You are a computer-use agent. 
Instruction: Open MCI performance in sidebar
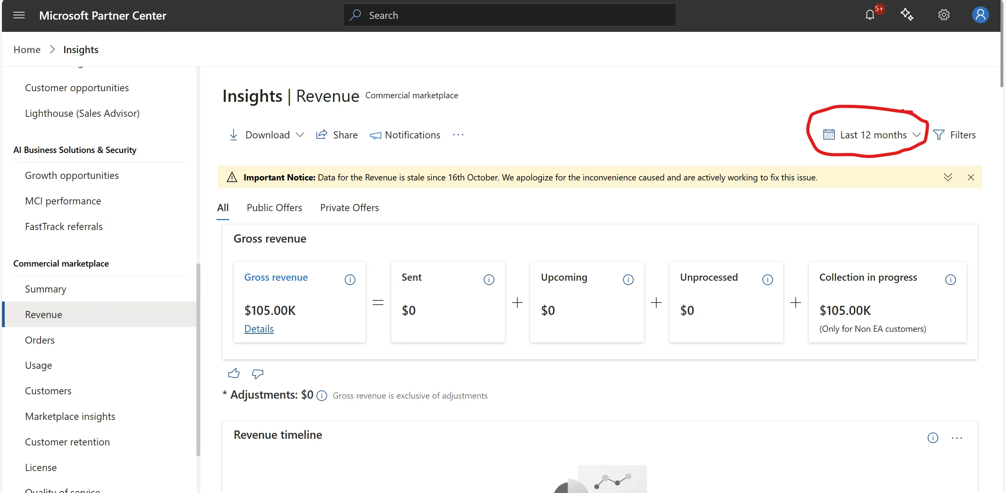(63, 201)
